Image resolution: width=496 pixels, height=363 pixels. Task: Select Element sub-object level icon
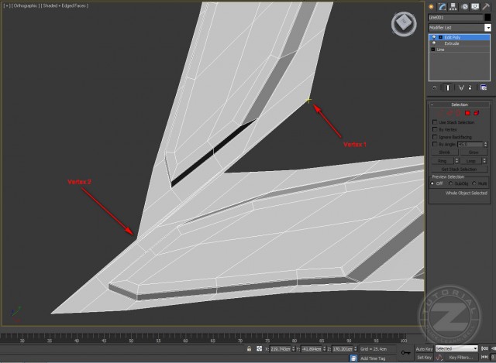(x=477, y=113)
